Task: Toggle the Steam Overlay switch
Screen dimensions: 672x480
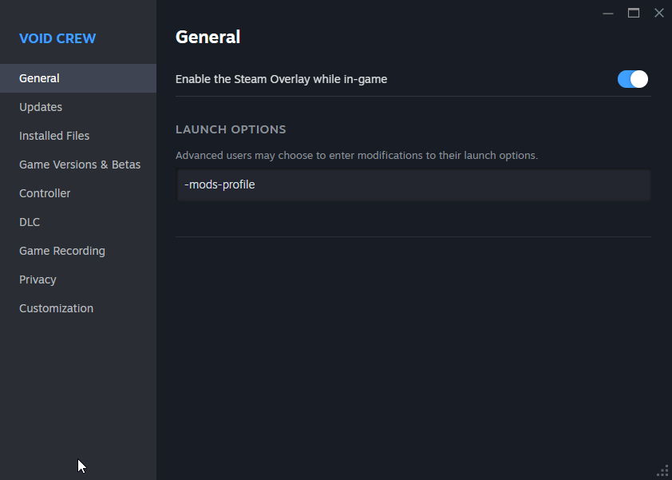Action: pos(632,79)
